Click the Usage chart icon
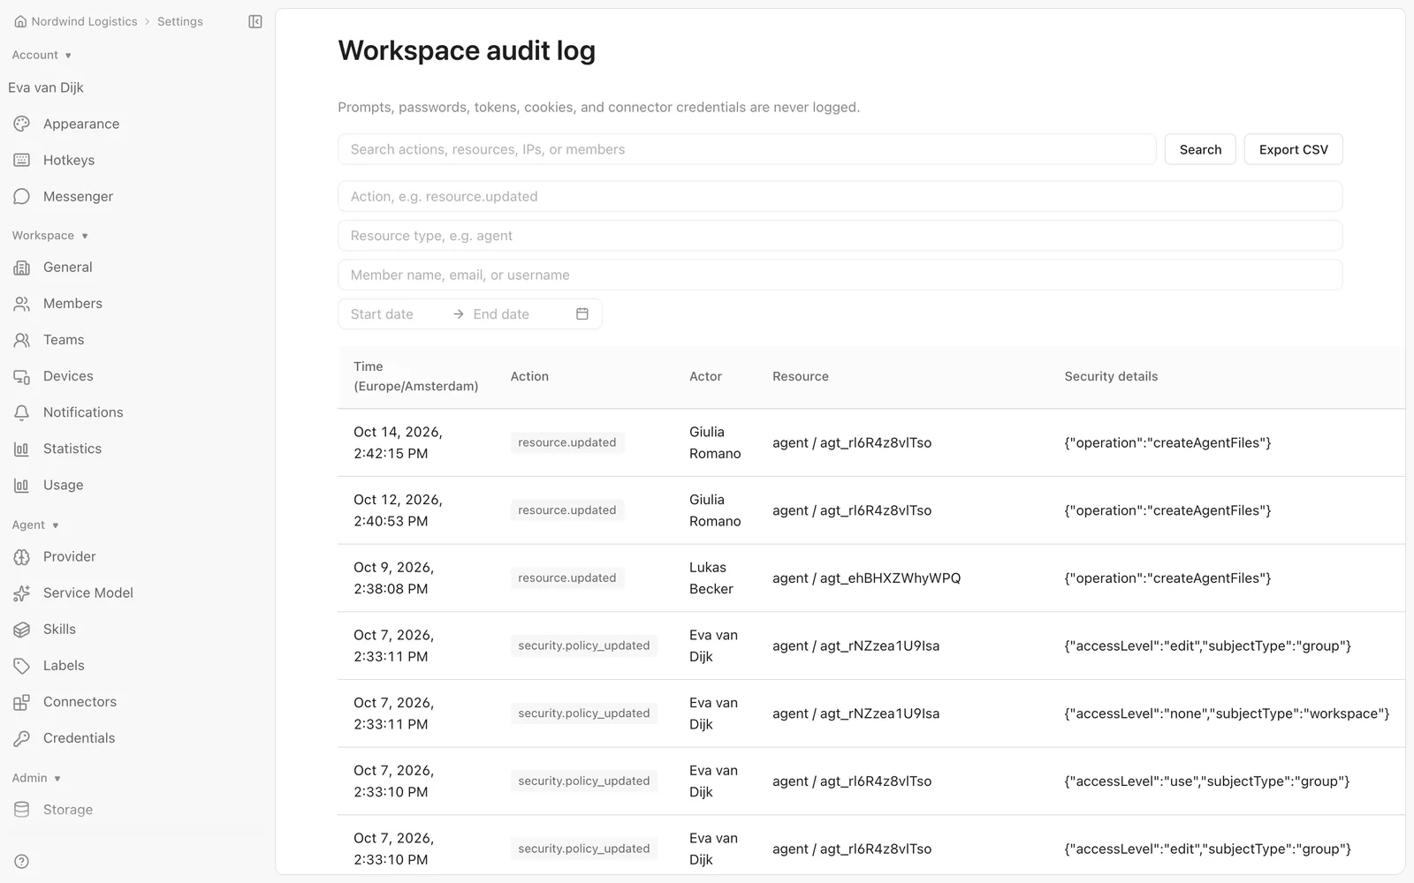 tap(22, 485)
